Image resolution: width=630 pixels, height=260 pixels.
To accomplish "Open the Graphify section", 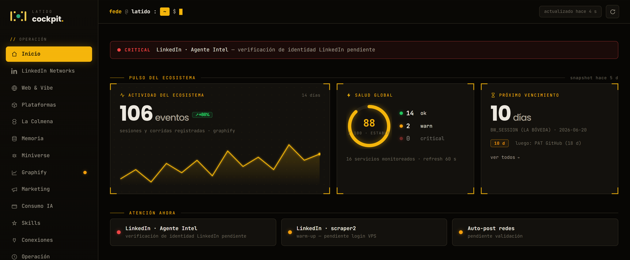I will 49,173.
